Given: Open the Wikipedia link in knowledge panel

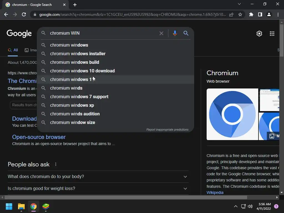Looking at the screenshot, I should click(215, 192).
